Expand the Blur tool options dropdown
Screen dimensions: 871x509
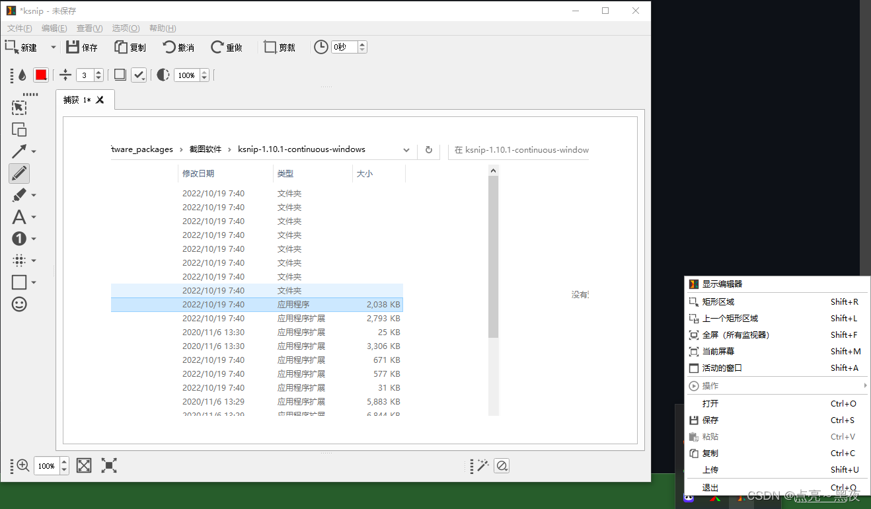(x=34, y=260)
